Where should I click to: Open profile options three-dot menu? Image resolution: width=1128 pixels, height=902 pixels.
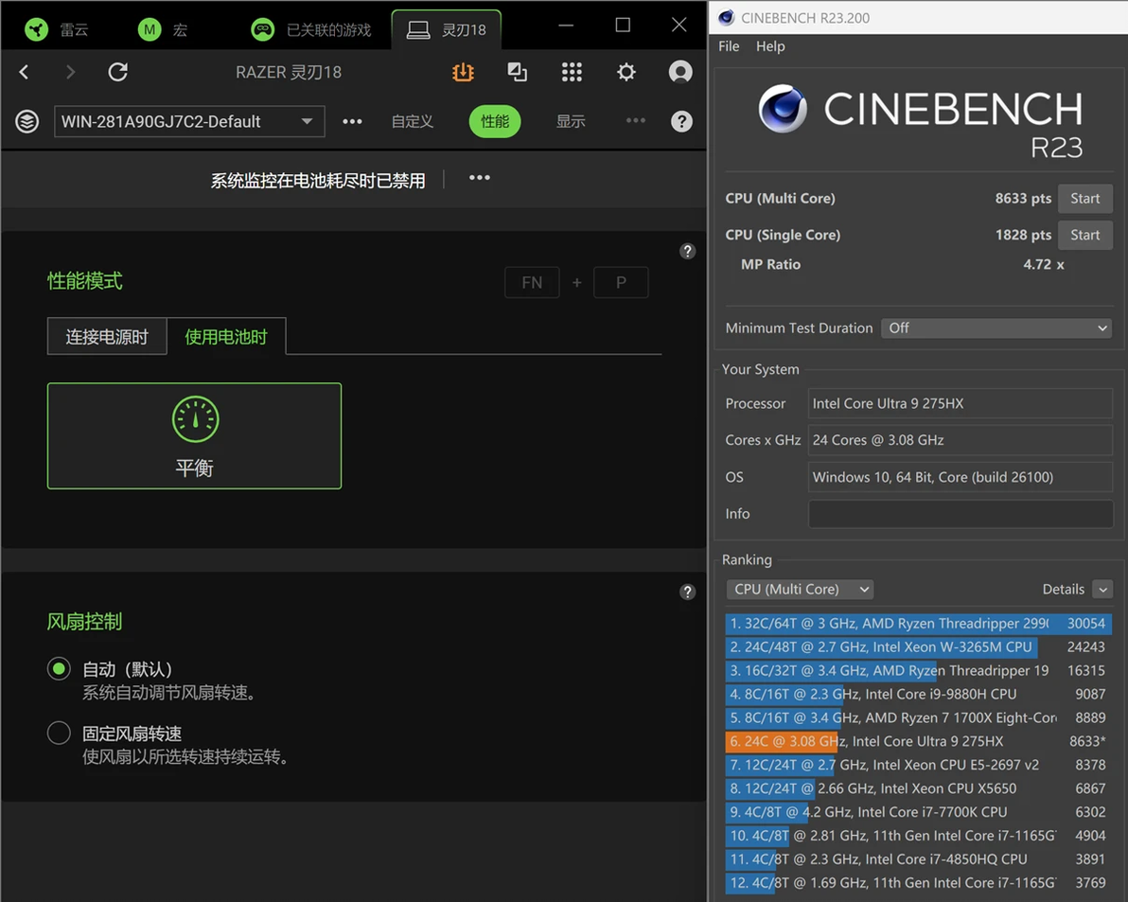pos(352,121)
